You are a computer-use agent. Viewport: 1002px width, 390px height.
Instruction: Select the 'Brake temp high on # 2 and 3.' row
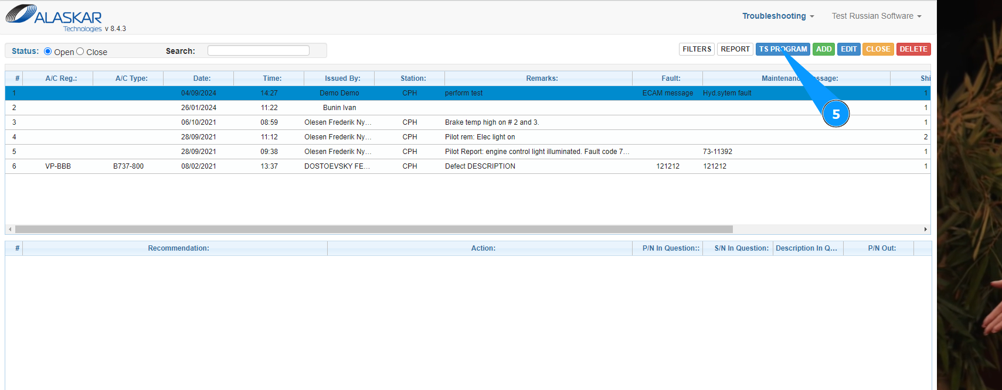tap(468, 122)
